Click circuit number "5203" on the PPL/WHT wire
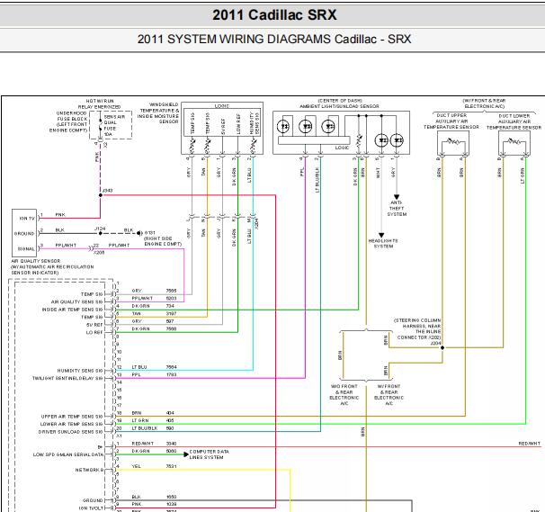 (171, 298)
